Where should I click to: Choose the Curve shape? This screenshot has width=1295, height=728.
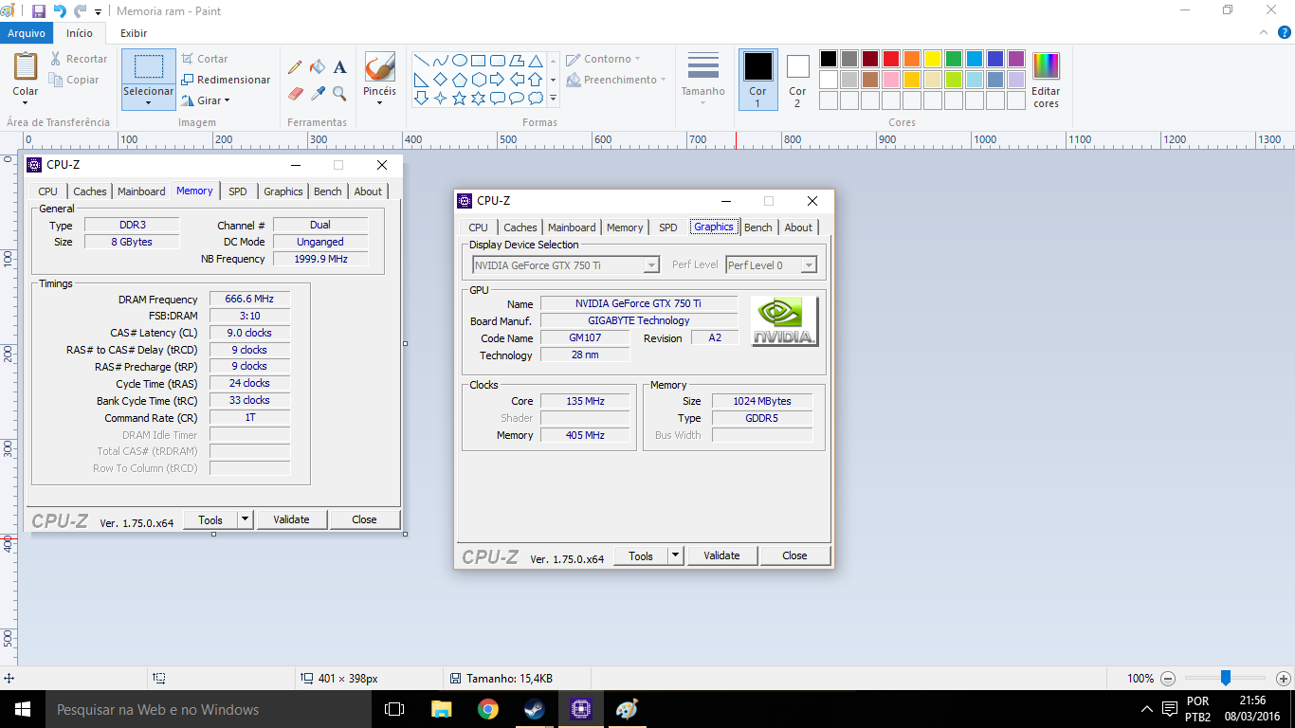coord(441,61)
